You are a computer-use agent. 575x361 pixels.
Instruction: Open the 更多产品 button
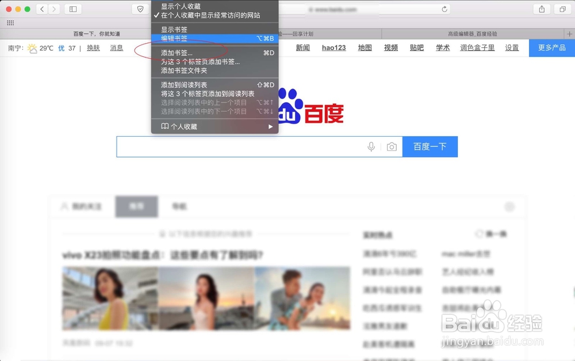pos(551,48)
